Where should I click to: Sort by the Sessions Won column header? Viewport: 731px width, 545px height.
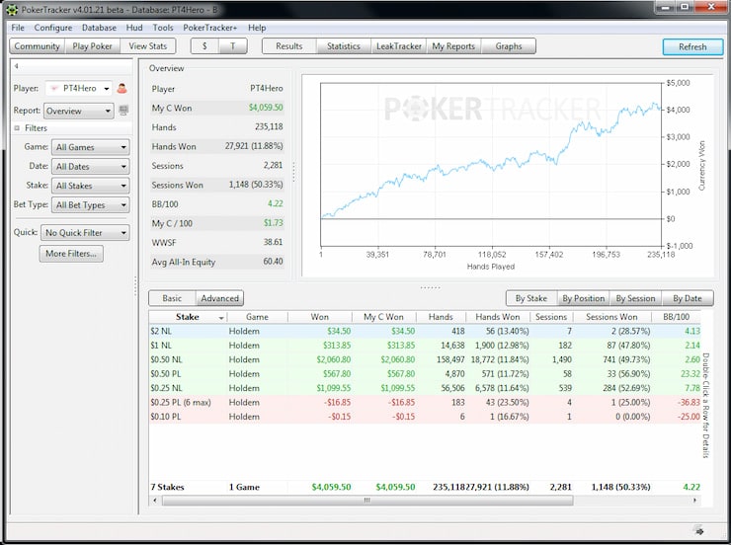pyautogui.click(x=611, y=317)
